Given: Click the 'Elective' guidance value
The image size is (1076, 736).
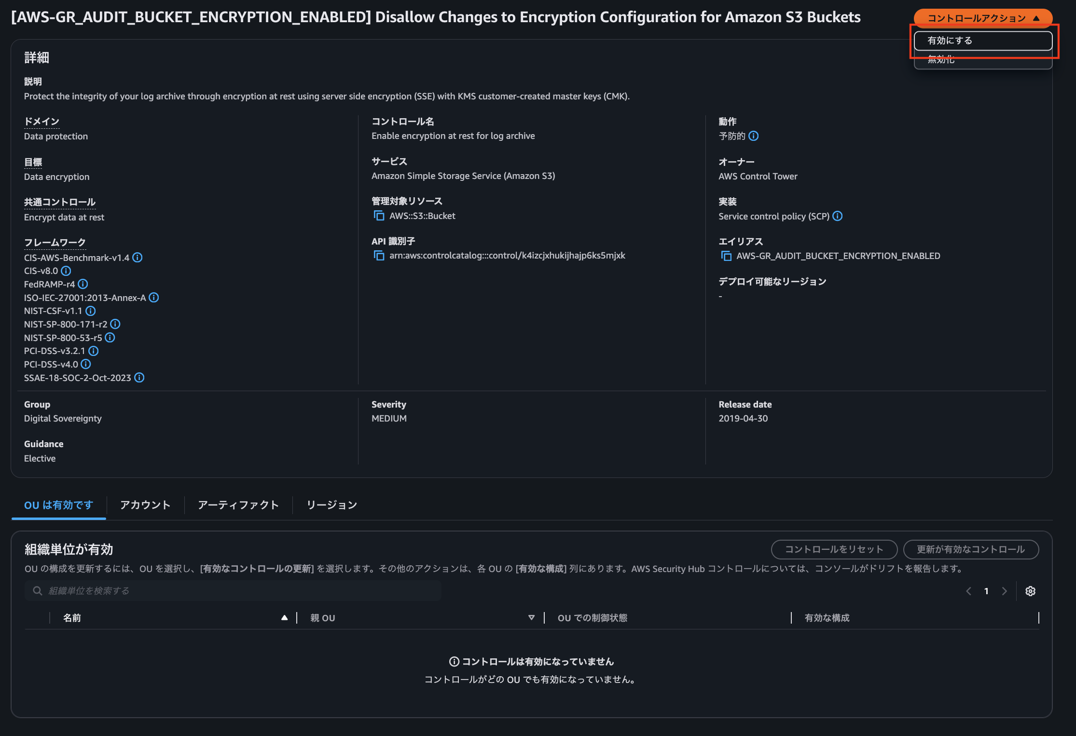Looking at the screenshot, I should pos(40,459).
